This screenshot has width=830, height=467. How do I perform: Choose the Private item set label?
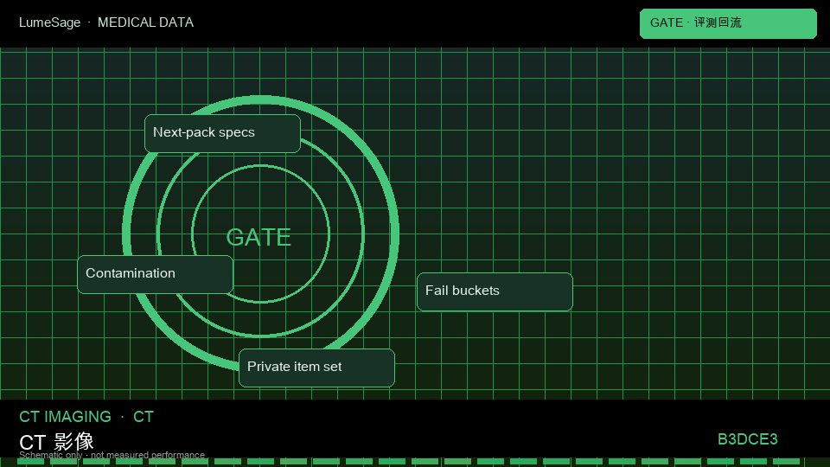pos(316,368)
